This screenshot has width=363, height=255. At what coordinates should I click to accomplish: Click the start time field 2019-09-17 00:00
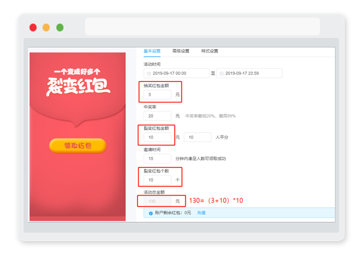[177, 73]
